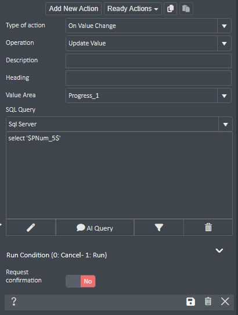The image size is (238, 315).
Task: Click into the Heading input field
Action: (x=149, y=78)
